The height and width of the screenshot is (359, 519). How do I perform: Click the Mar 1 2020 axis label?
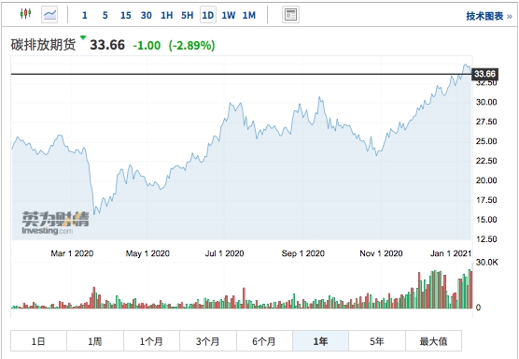coord(72,253)
